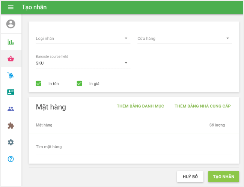This screenshot has height=187, width=244.
Task: Open the integrations puzzle piece icon
Action: point(11,126)
